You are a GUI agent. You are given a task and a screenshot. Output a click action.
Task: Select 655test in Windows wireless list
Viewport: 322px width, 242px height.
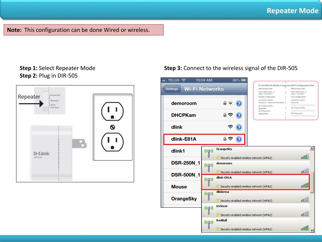(256, 210)
